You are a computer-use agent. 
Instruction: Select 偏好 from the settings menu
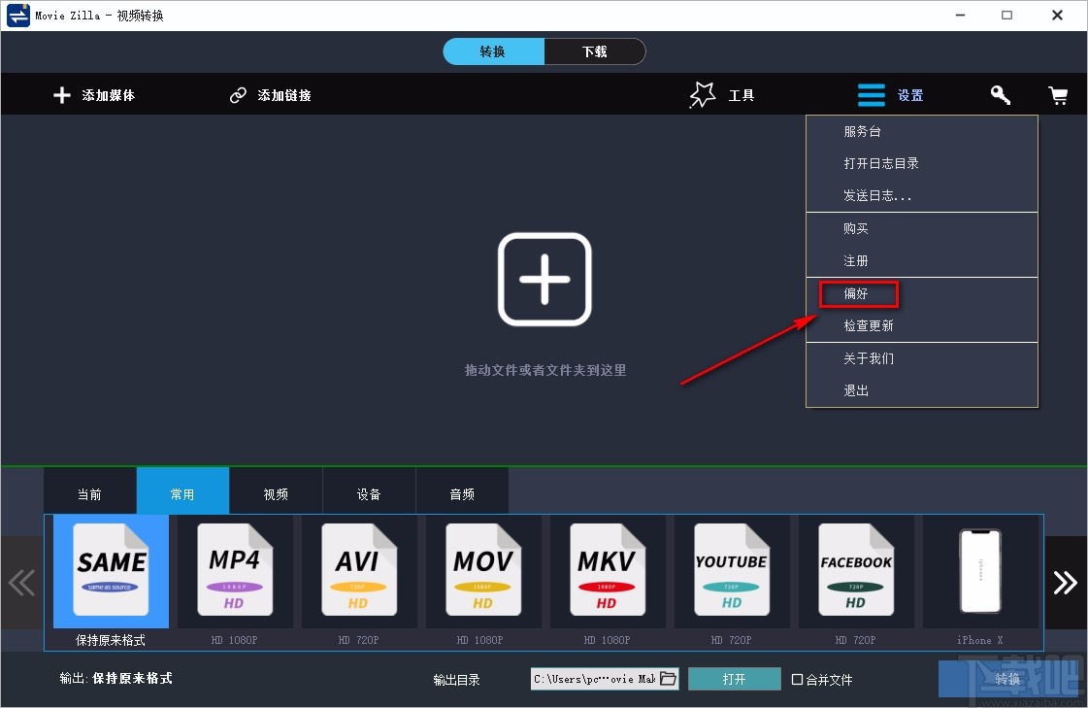pos(857,292)
